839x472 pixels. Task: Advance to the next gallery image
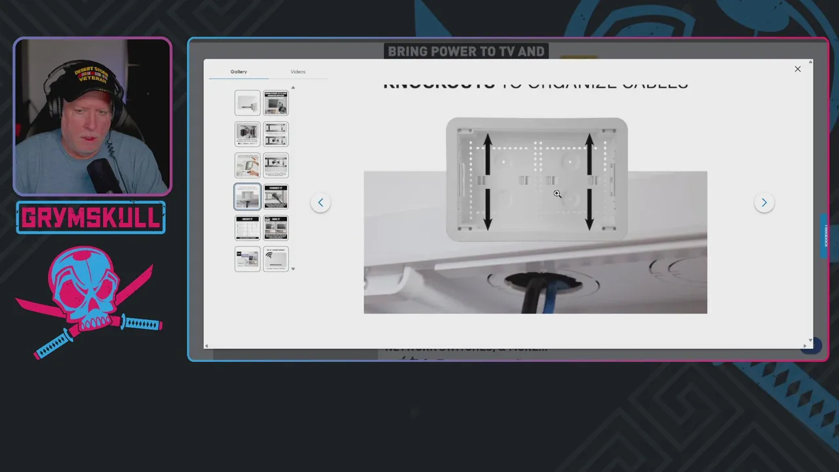(764, 203)
